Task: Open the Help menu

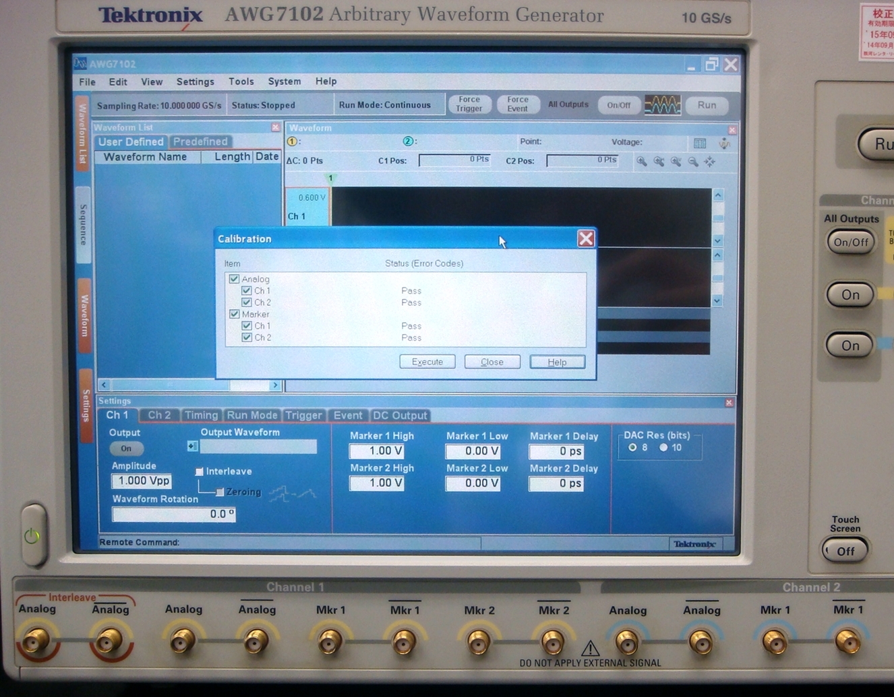Action: (326, 81)
